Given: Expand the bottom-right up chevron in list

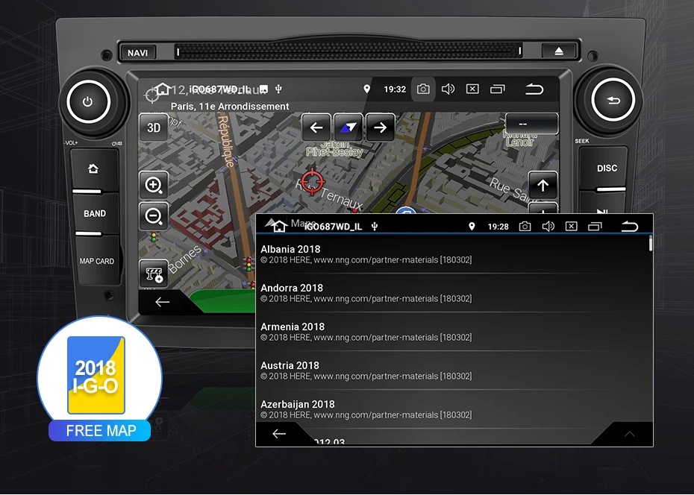Looking at the screenshot, I should click(629, 434).
